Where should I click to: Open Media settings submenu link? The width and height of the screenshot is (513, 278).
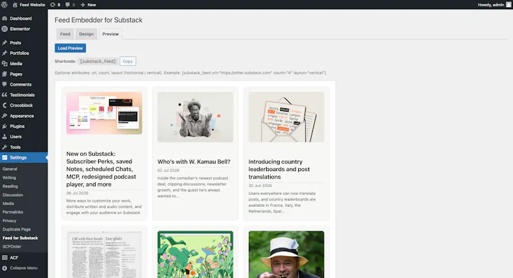click(8, 204)
